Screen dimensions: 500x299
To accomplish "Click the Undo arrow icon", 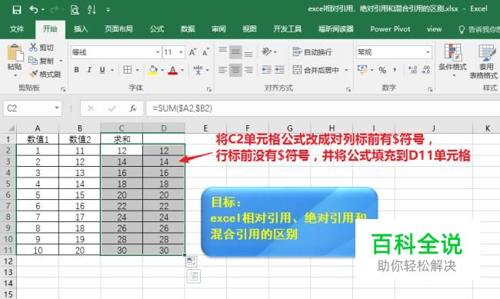I will [x=34, y=9].
